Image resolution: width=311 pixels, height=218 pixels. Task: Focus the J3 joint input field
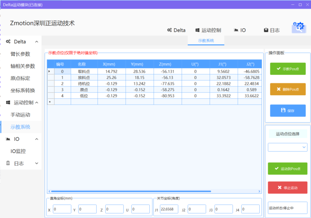click(224, 209)
